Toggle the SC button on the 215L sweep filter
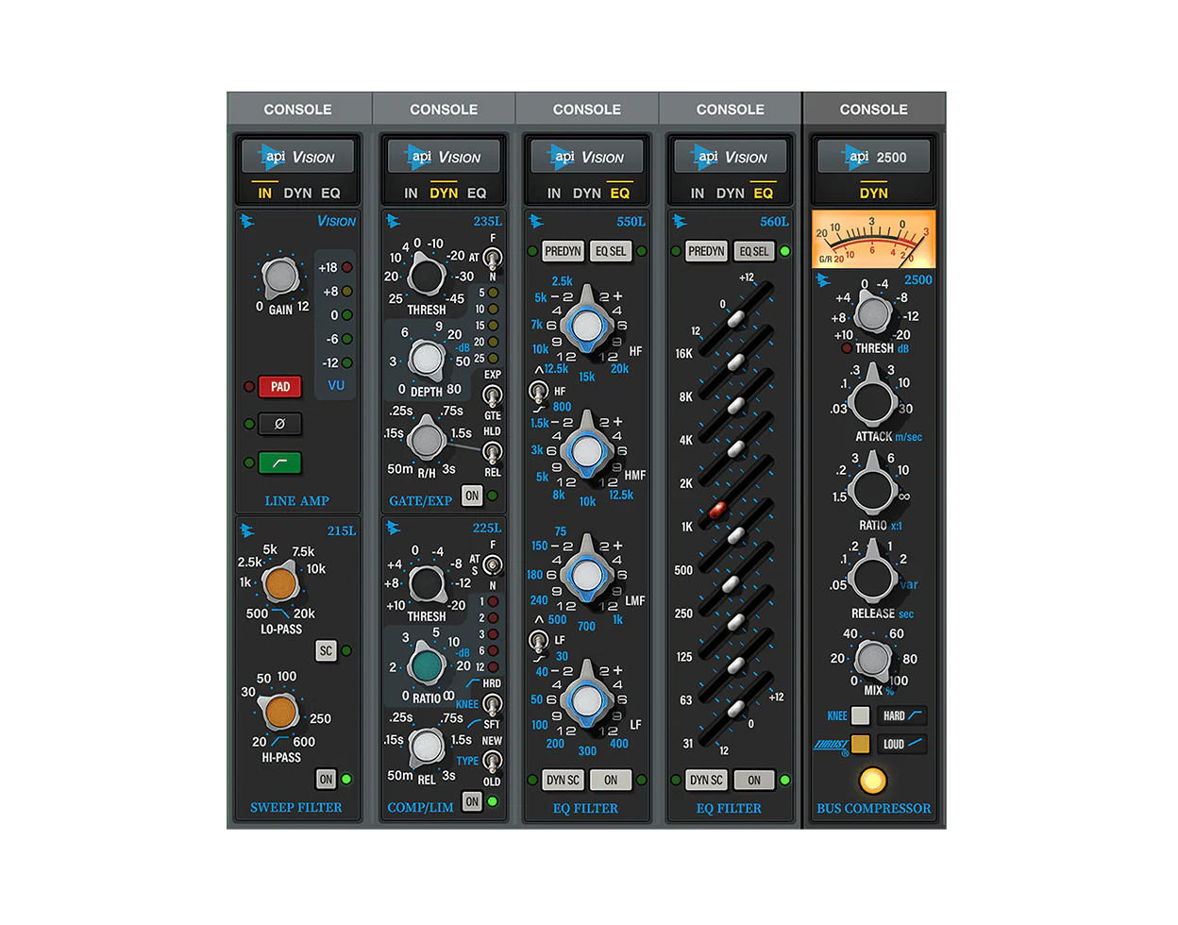The width and height of the screenshot is (1178, 925). click(326, 650)
